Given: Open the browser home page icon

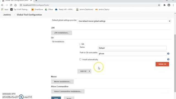Looking at the screenshot, I should (15, 5).
